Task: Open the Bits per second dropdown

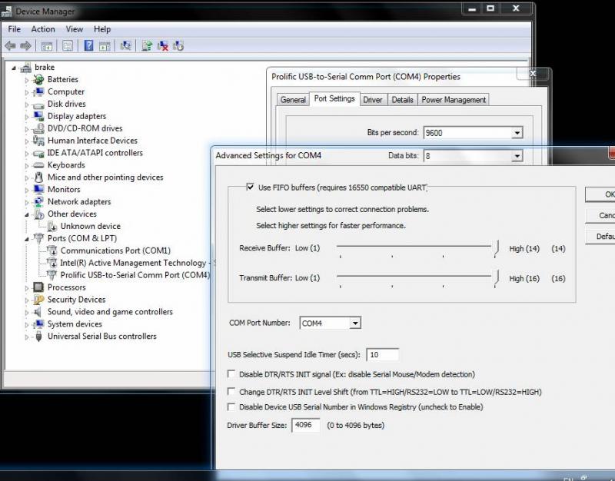Action: tap(517, 133)
